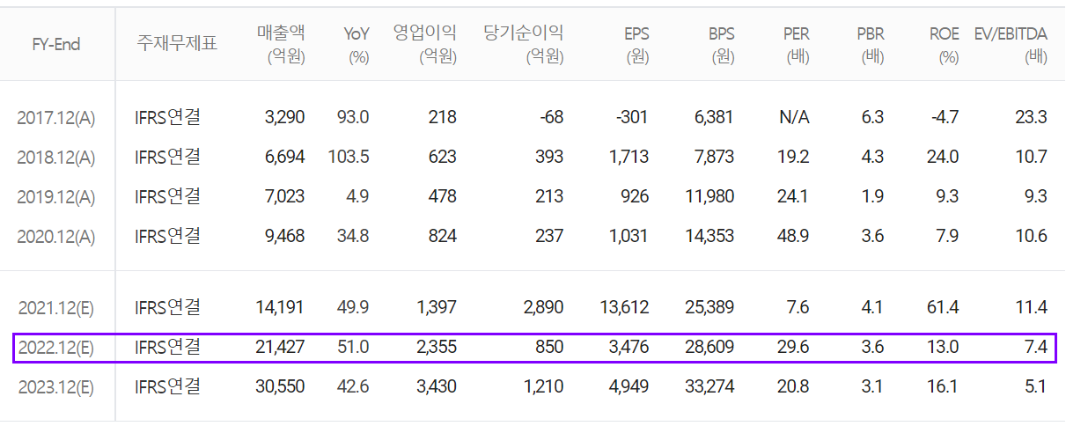Click the 매출액 (억원) column header
Screen dimensions: 1066x426
282,45
